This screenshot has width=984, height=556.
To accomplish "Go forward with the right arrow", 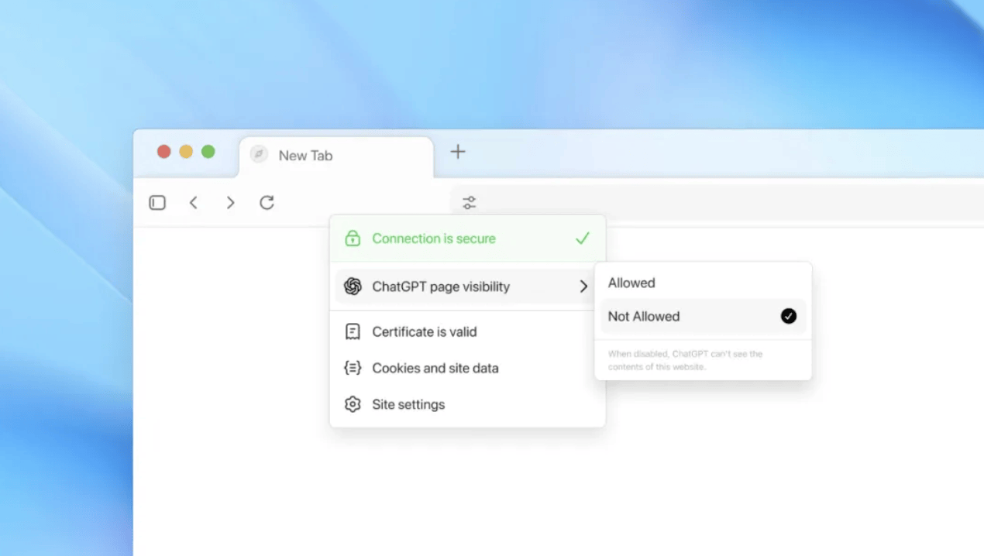I will [x=230, y=203].
